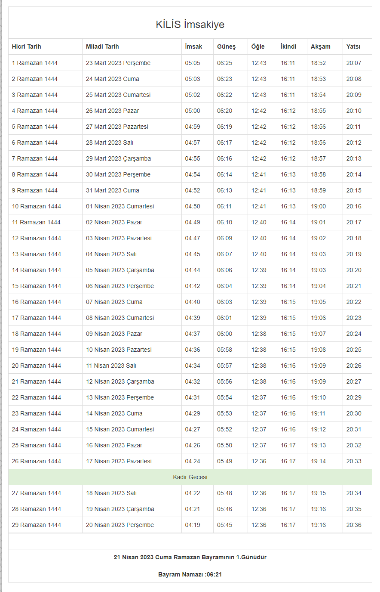Click the Bayram Namazı :06:21 text
The width and height of the screenshot is (380, 592).
click(190, 574)
